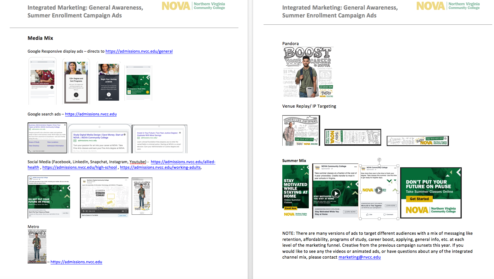Click the left page Integrated Marketing title

[x=85, y=12]
